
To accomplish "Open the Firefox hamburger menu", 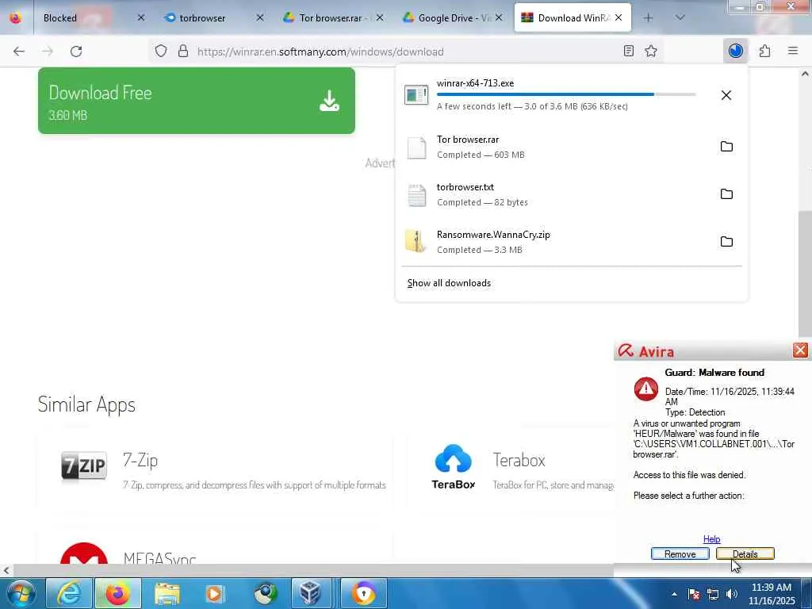I will [793, 51].
